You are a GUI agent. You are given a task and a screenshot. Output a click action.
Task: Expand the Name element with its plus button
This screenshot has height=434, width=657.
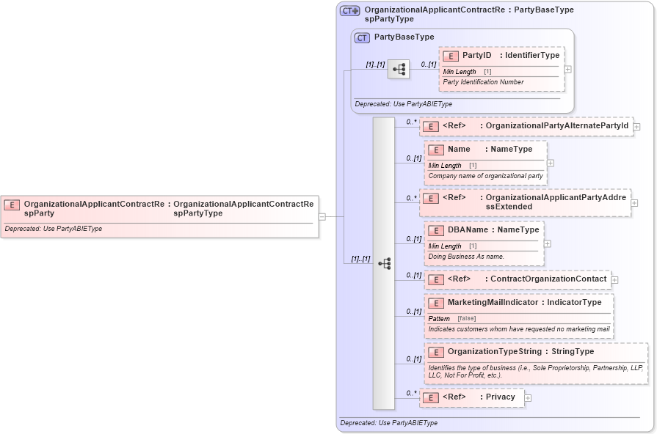549,162
